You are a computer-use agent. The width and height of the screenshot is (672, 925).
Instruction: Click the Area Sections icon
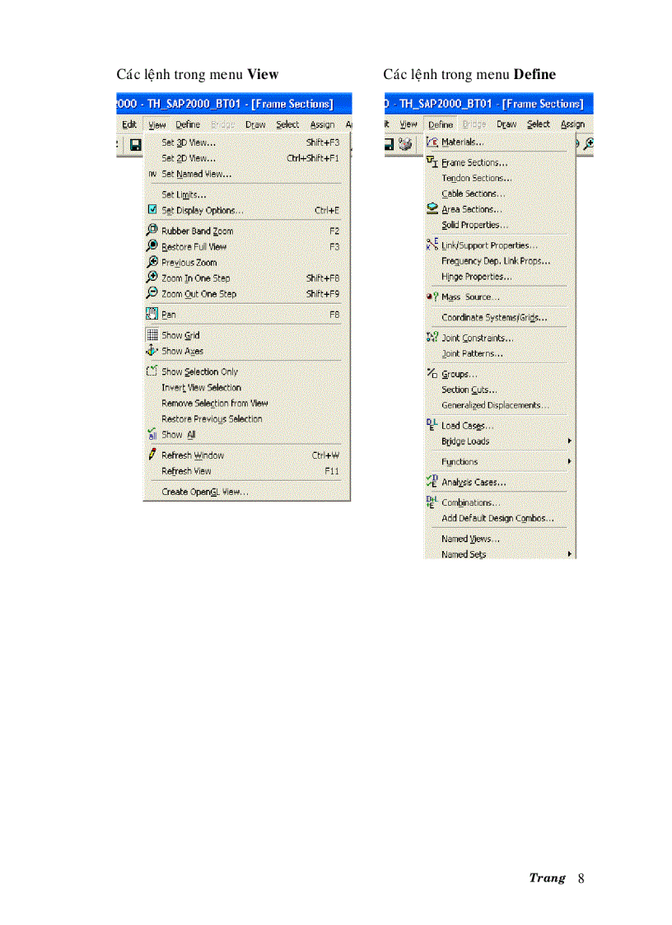coord(432,209)
